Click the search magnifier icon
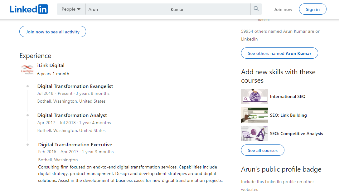This screenshot has height=195, width=339. point(256,9)
